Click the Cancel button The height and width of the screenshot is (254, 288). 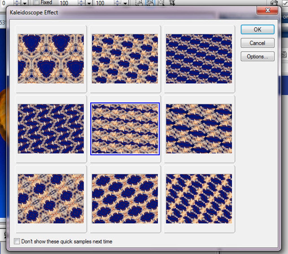coord(258,43)
